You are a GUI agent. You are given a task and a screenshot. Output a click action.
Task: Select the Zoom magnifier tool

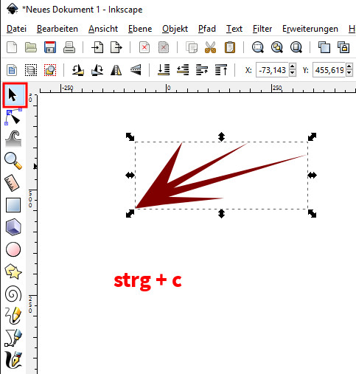[x=13, y=161]
